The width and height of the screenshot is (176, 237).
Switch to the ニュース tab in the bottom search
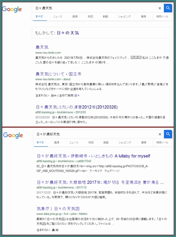(x=74, y=143)
